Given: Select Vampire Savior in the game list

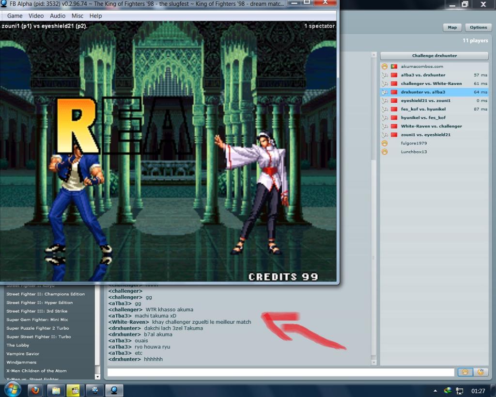Looking at the screenshot, I should pyautogui.click(x=23, y=354).
